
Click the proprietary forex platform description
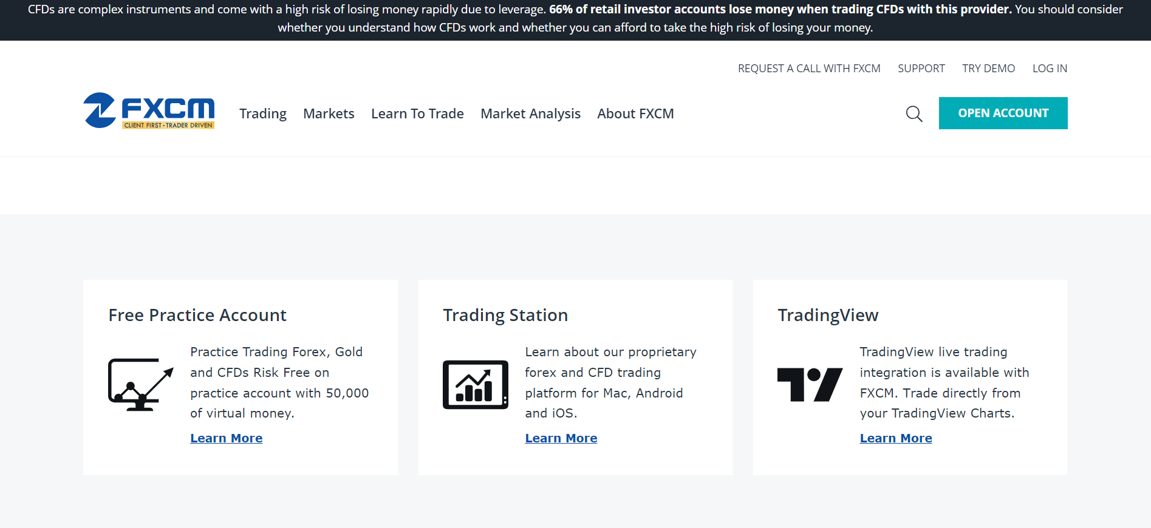[610, 382]
